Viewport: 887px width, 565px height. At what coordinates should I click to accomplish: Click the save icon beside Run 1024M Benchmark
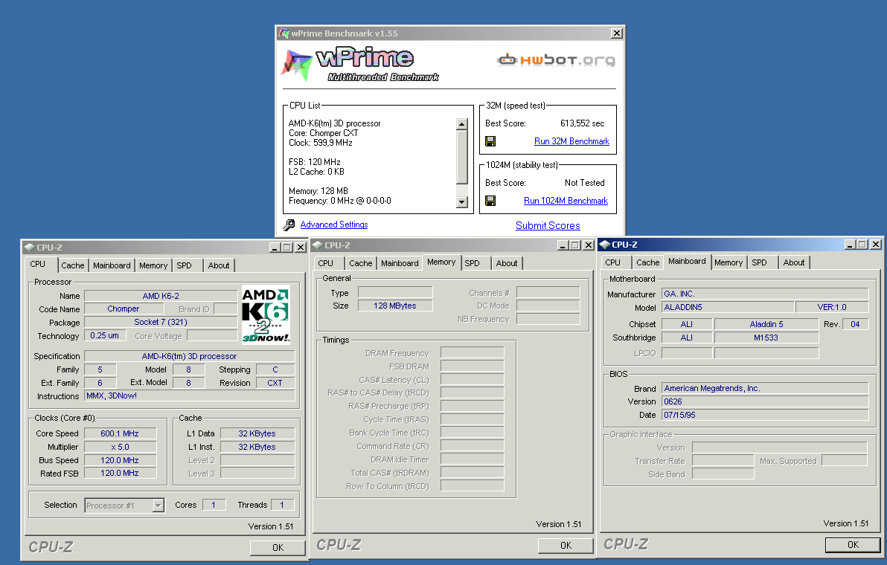[490, 201]
